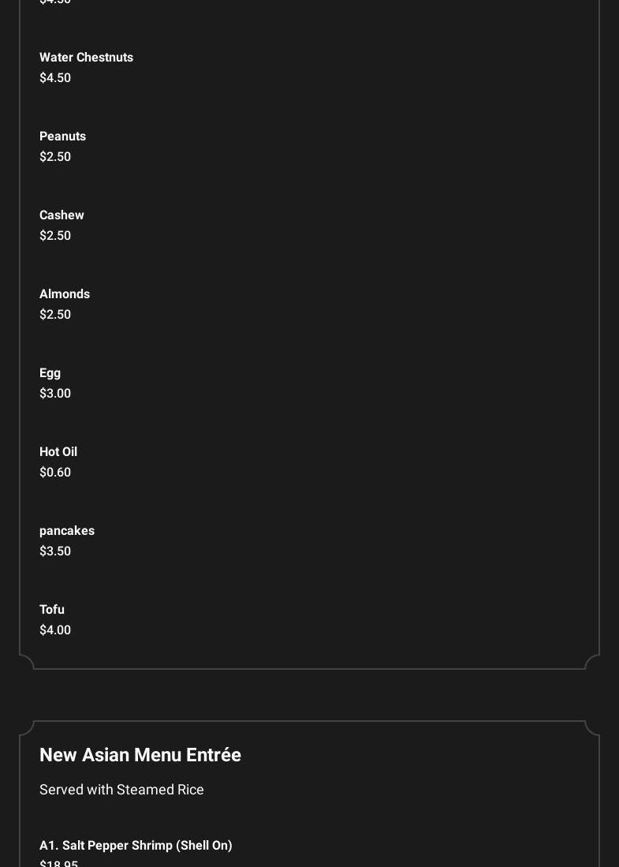This screenshot has width=619, height=867.
Task: Click the $4.00 price below Tofu
Action: pyautogui.click(x=55, y=630)
